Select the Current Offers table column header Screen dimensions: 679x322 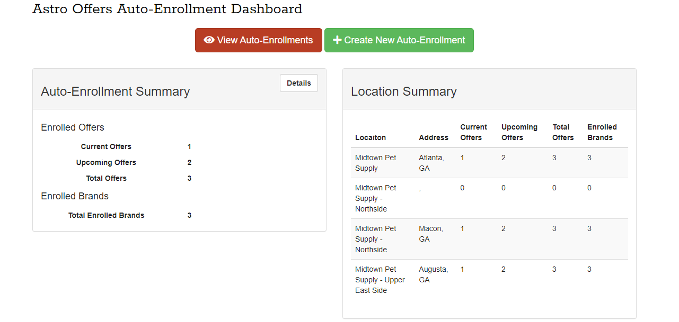click(x=473, y=132)
